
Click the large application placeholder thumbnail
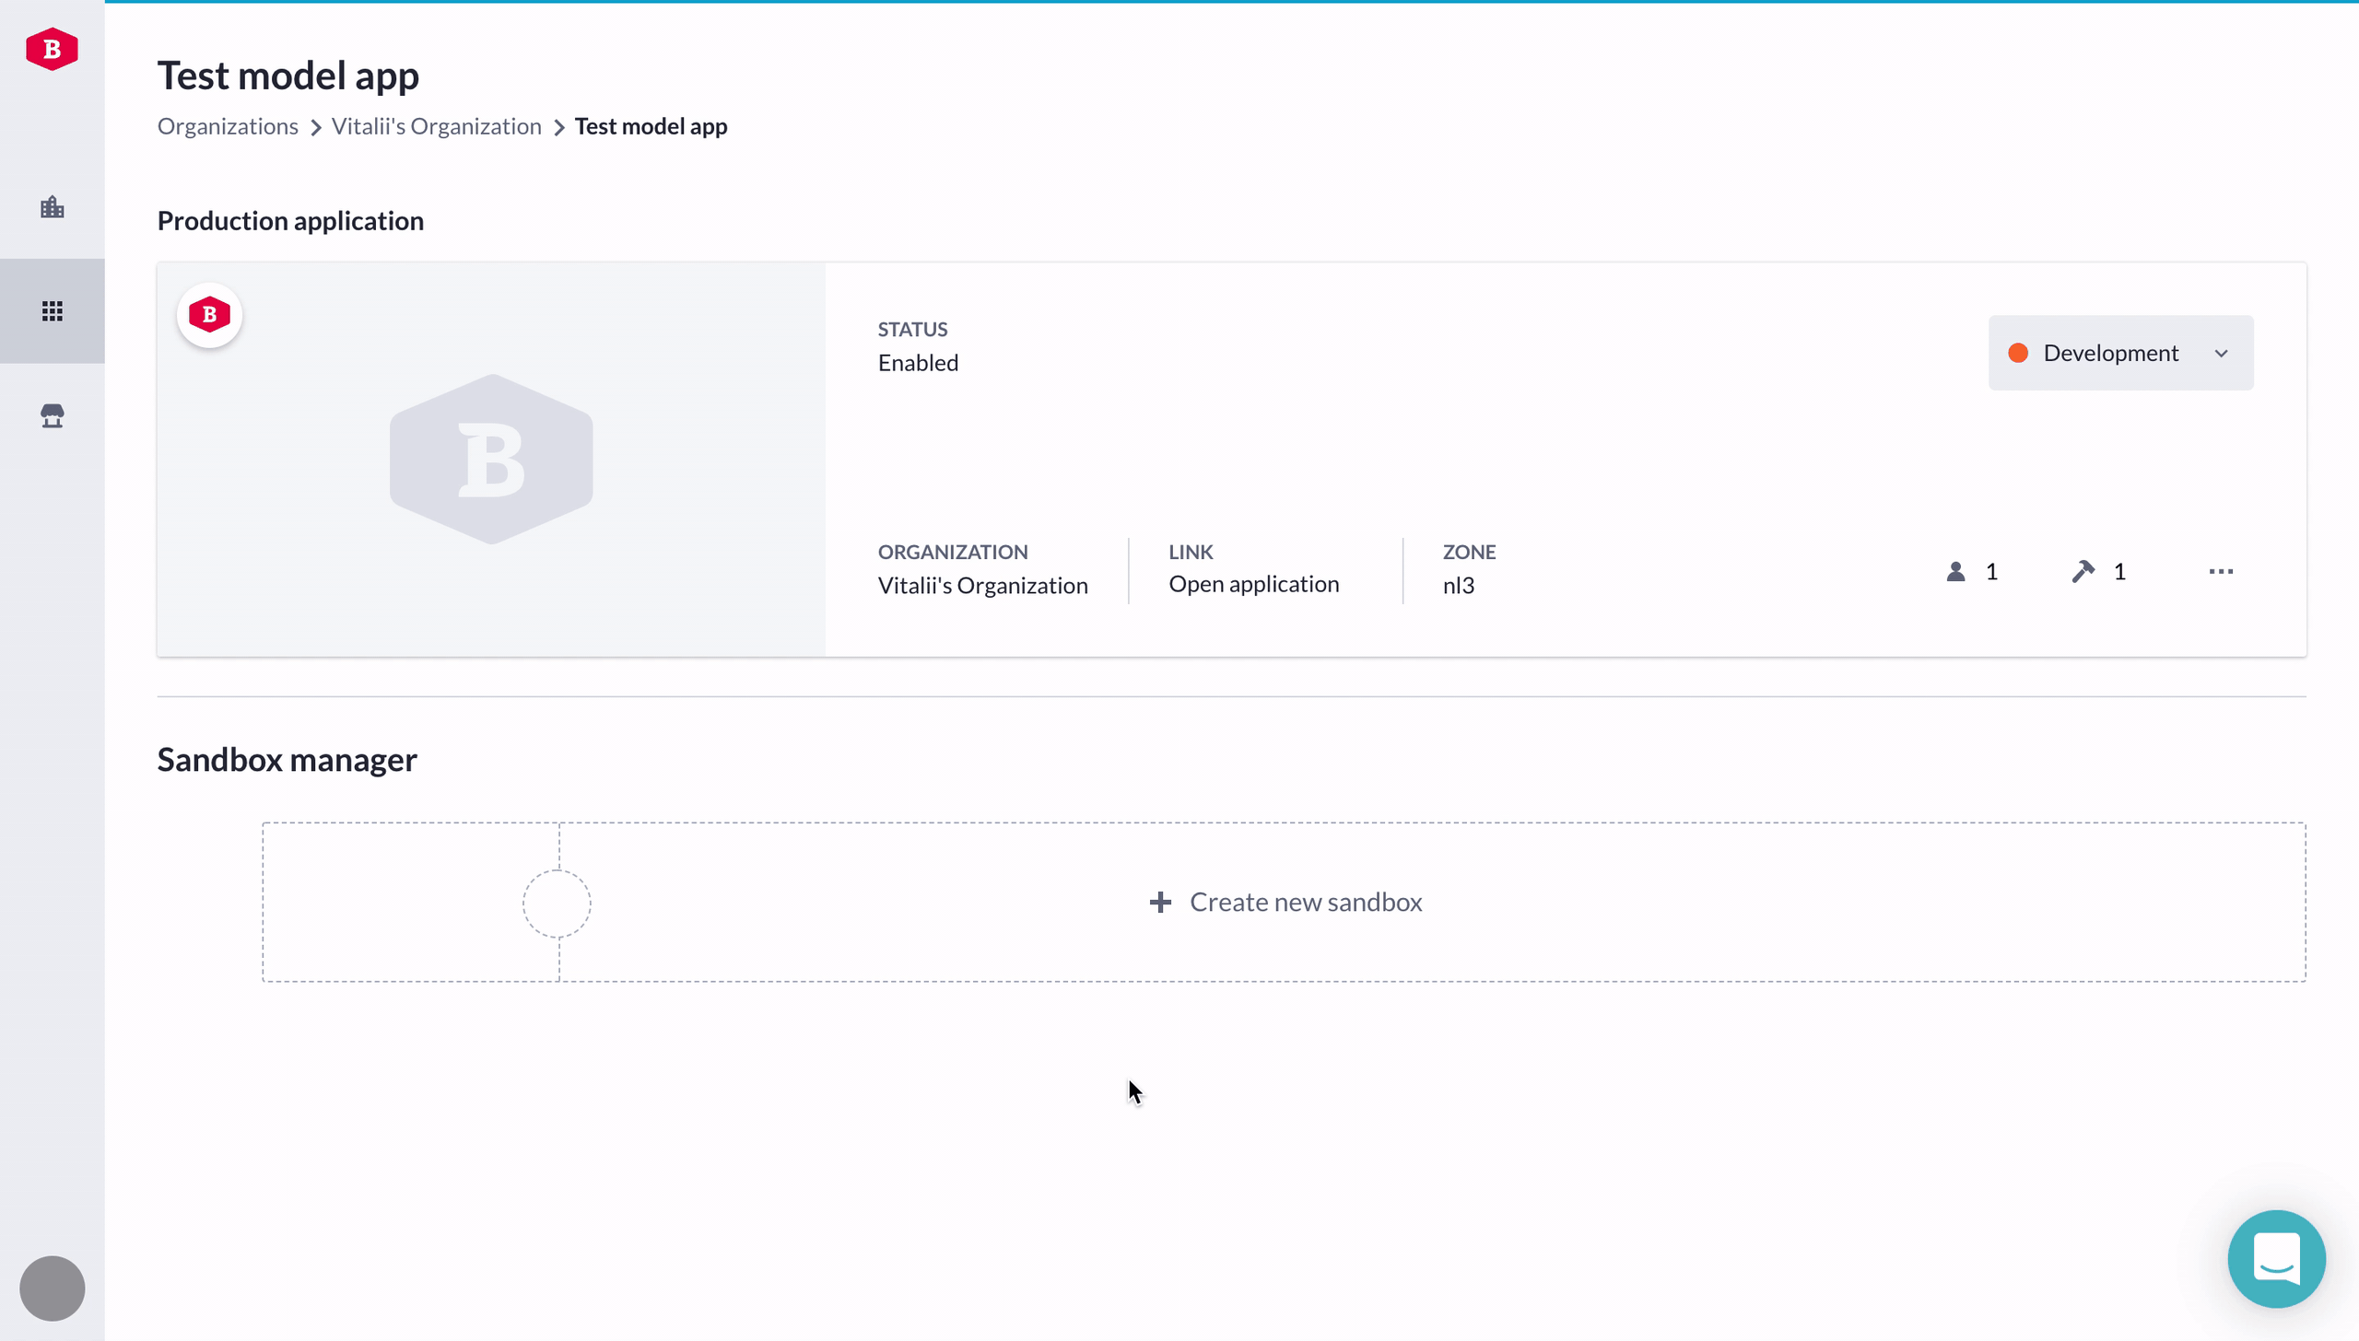(x=491, y=459)
